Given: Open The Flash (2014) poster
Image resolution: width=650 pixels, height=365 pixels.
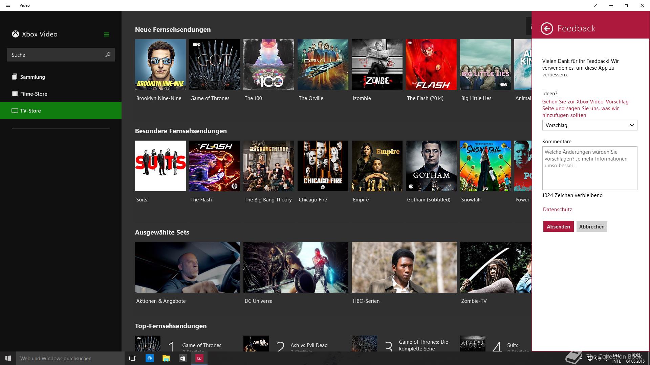Looking at the screenshot, I should 431,65.
